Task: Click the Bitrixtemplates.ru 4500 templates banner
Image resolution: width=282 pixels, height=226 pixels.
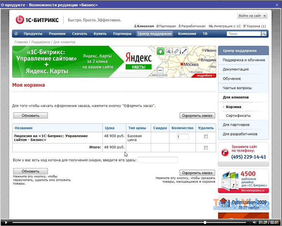Action: coord(243,181)
